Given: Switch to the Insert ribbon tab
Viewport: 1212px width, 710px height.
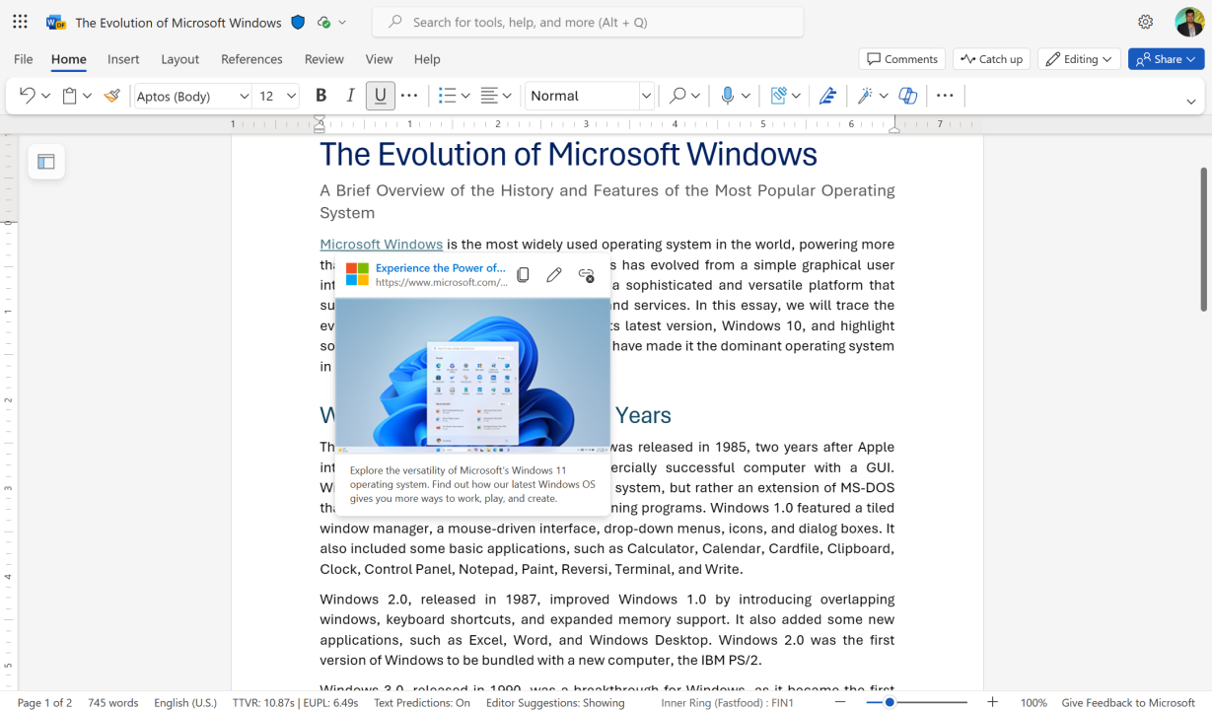Looking at the screenshot, I should click(123, 59).
